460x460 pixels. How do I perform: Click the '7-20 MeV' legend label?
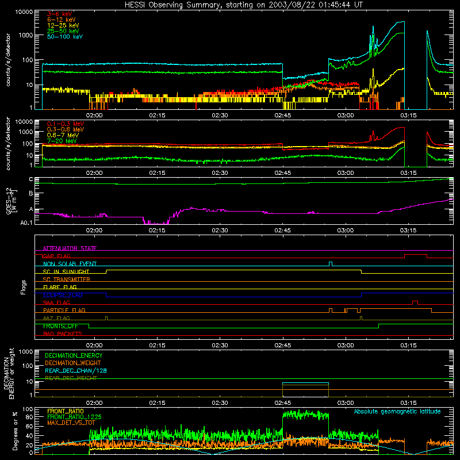click(62, 141)
